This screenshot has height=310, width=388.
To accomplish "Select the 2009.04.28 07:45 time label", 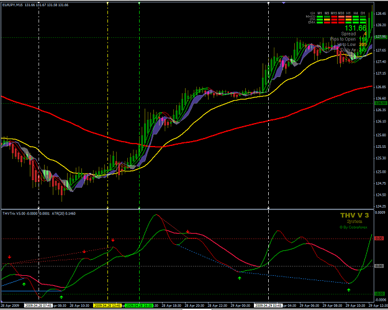I will pyautogui.click(x=38, y=306).
